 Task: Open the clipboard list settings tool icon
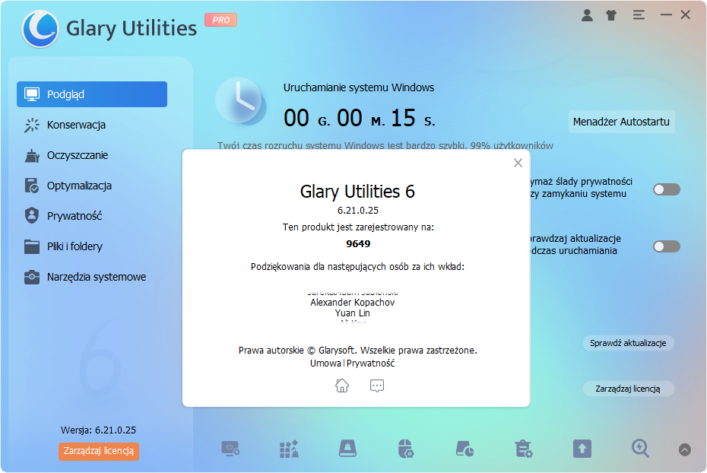[524, 449]
